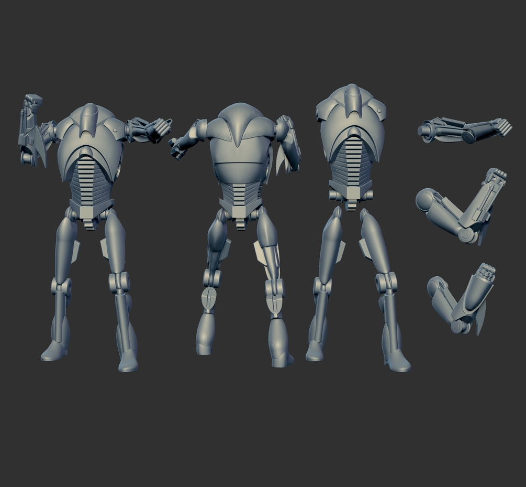Viewport: 526px width, 487px height.
Task: Pick the lowest bent detached arm piece
Action: click(x=461, y=299)
